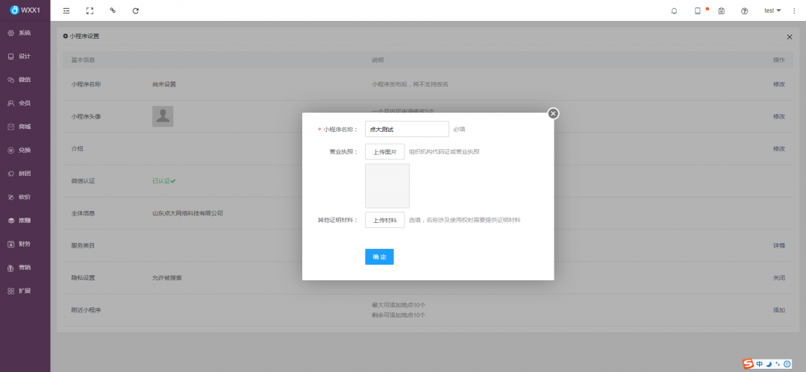Image resolution: width=806 pixels, height=372 pixels.
Task: Click the empty business license image preview
Action: tap(387, 186)
